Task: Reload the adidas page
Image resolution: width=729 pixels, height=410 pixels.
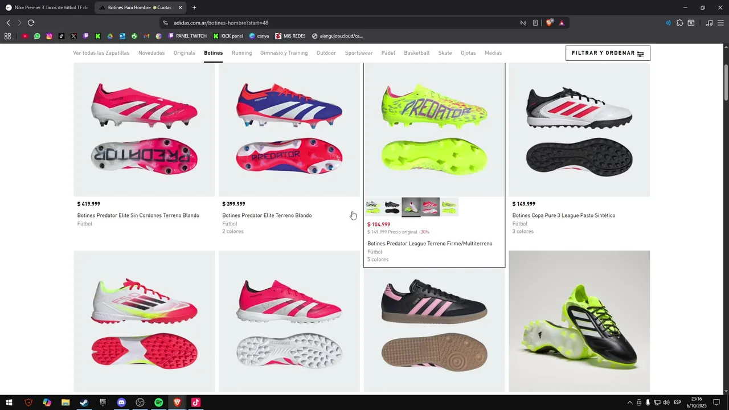Action: click(31, 23)
